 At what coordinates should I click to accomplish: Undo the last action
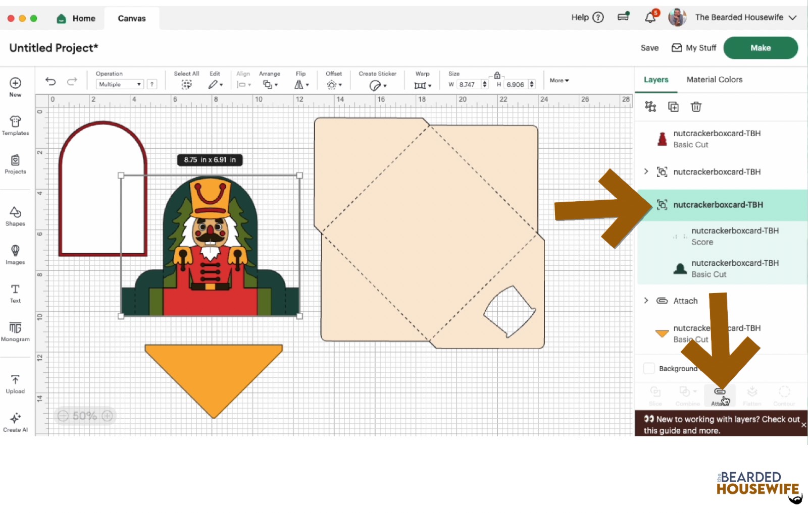coord(50,81)
